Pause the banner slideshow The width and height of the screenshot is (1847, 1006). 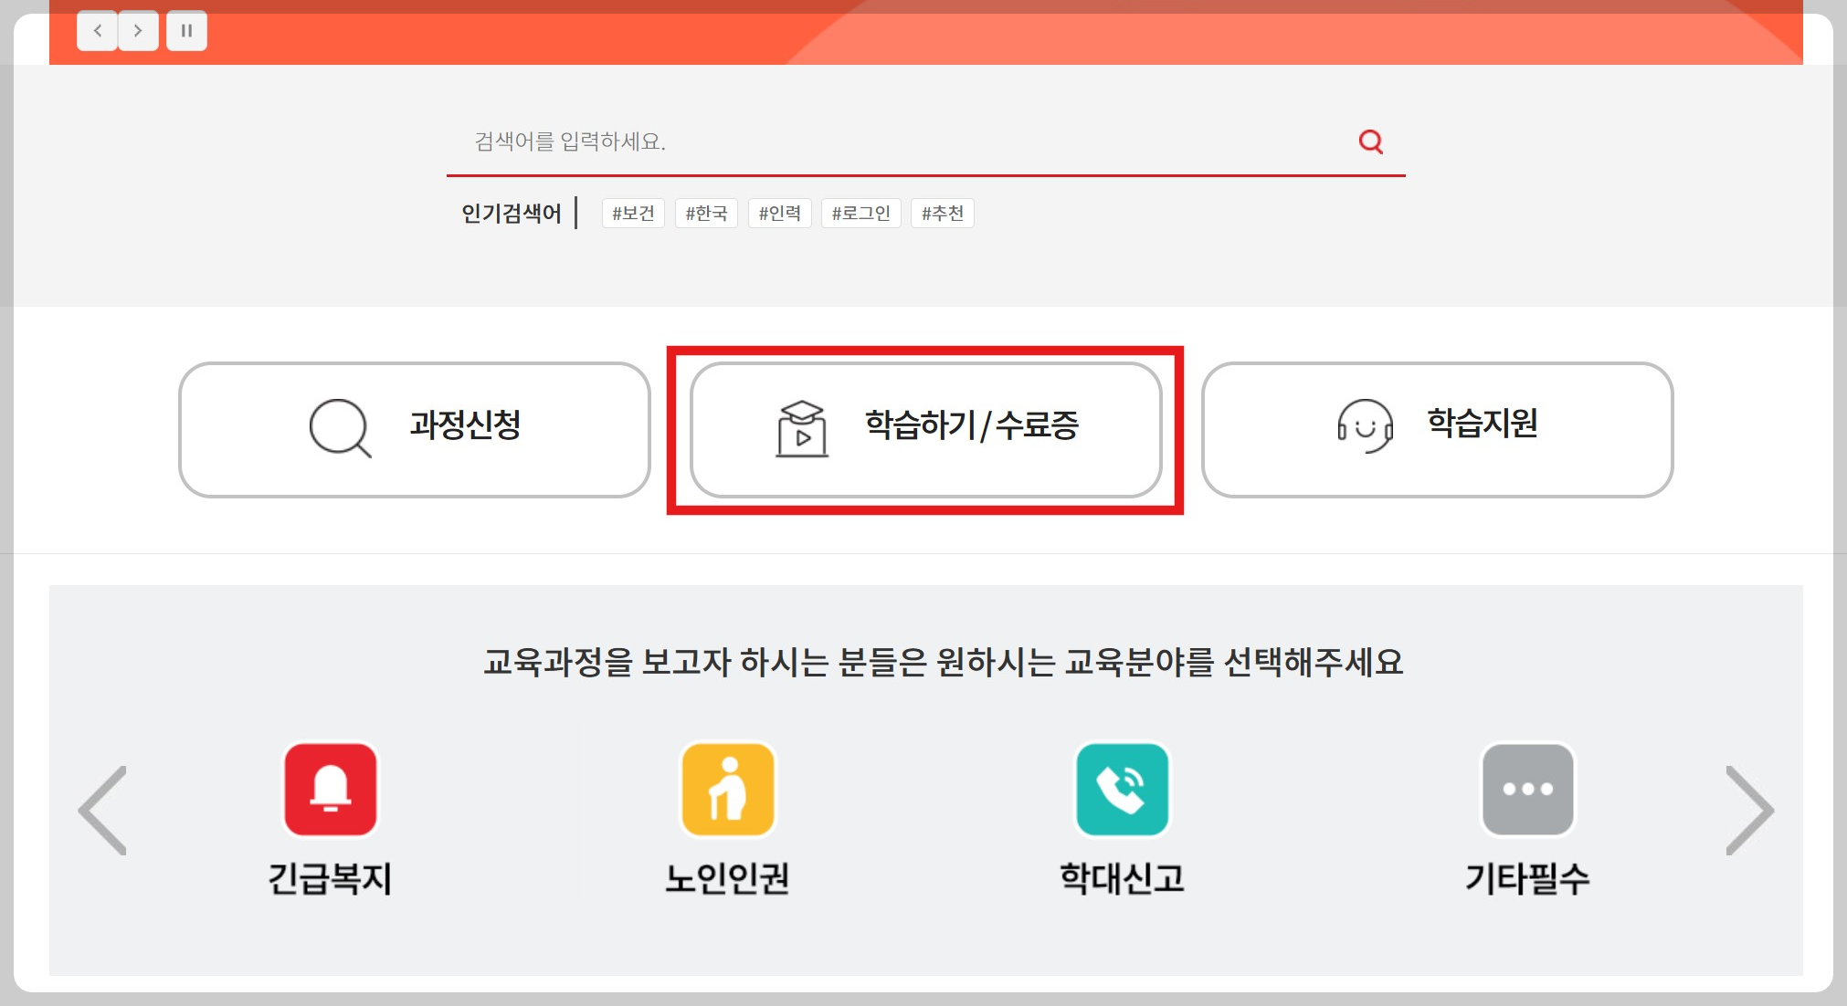coord(186,31)
